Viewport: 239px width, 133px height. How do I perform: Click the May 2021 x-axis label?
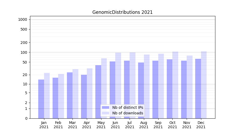coord(101,125)
